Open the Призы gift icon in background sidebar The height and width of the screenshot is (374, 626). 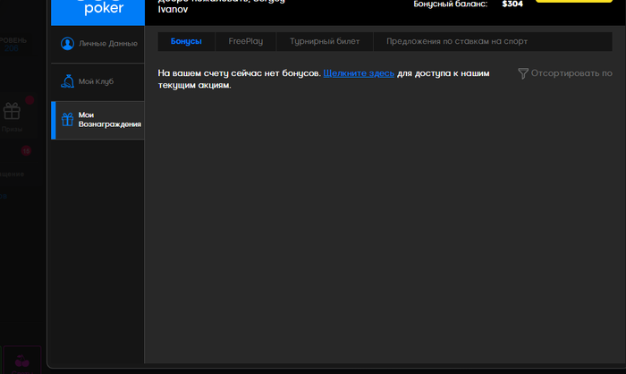(12, 111)
